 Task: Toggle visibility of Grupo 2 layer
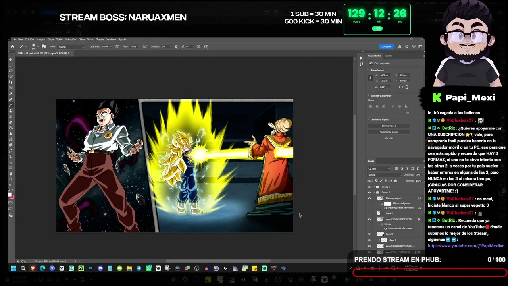point(369,193)
